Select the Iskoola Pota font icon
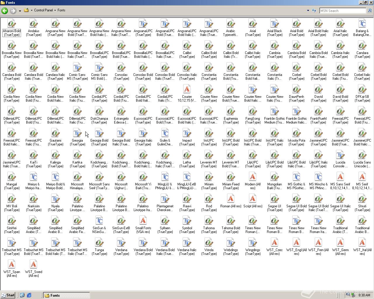The width and height of the screenshot is (374, 299). 297,133
